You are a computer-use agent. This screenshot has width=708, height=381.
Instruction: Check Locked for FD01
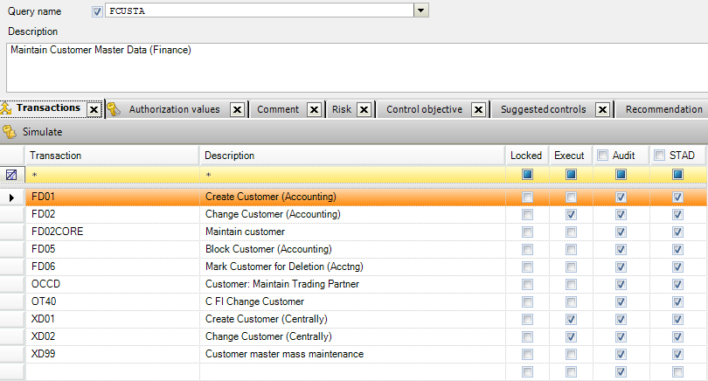pyautogui.click(x=527, y=197)
